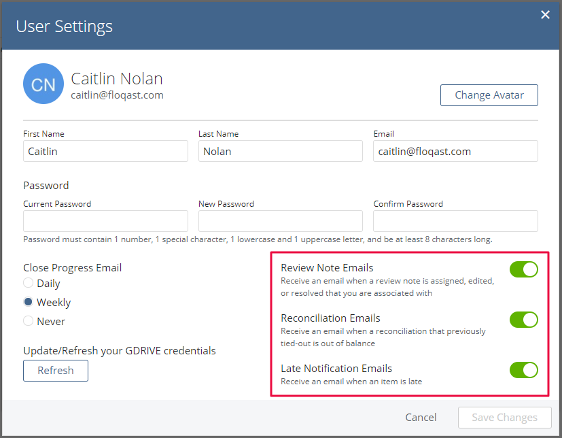Click into the First Name field

(x=105, y=151)
